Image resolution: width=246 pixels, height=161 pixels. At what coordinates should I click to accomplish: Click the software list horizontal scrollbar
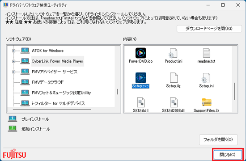(x=52, y=110)
